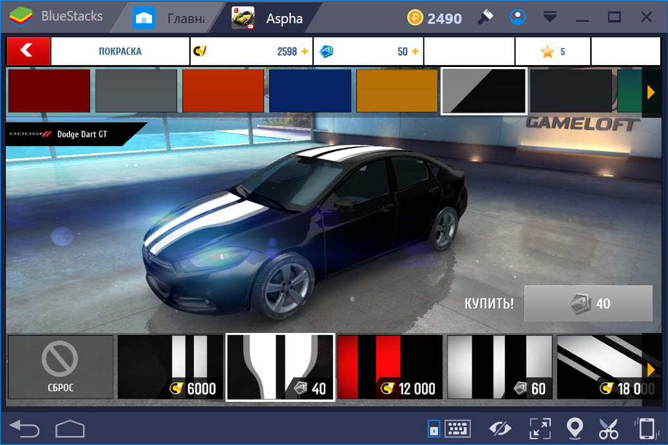This screenshot has width=668, height=445.
Task: Toggle the eye visibility icon
Action: (x=499, y=428)
